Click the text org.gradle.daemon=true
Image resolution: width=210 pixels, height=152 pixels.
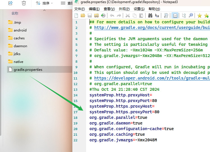[x=116, y=123]
